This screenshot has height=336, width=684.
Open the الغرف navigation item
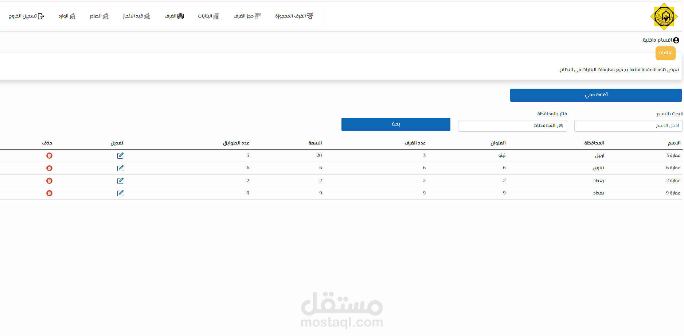coord(174,16)
